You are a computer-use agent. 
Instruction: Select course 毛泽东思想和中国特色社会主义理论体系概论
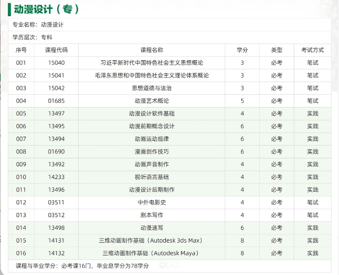(152, 75)
